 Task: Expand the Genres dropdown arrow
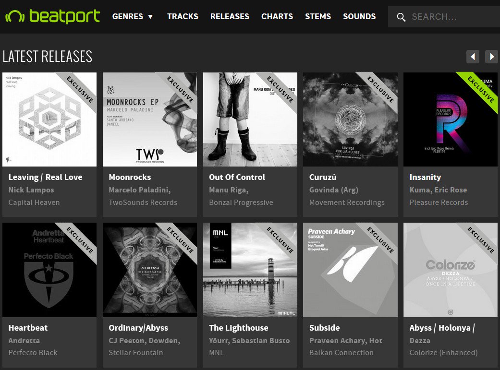150,17
